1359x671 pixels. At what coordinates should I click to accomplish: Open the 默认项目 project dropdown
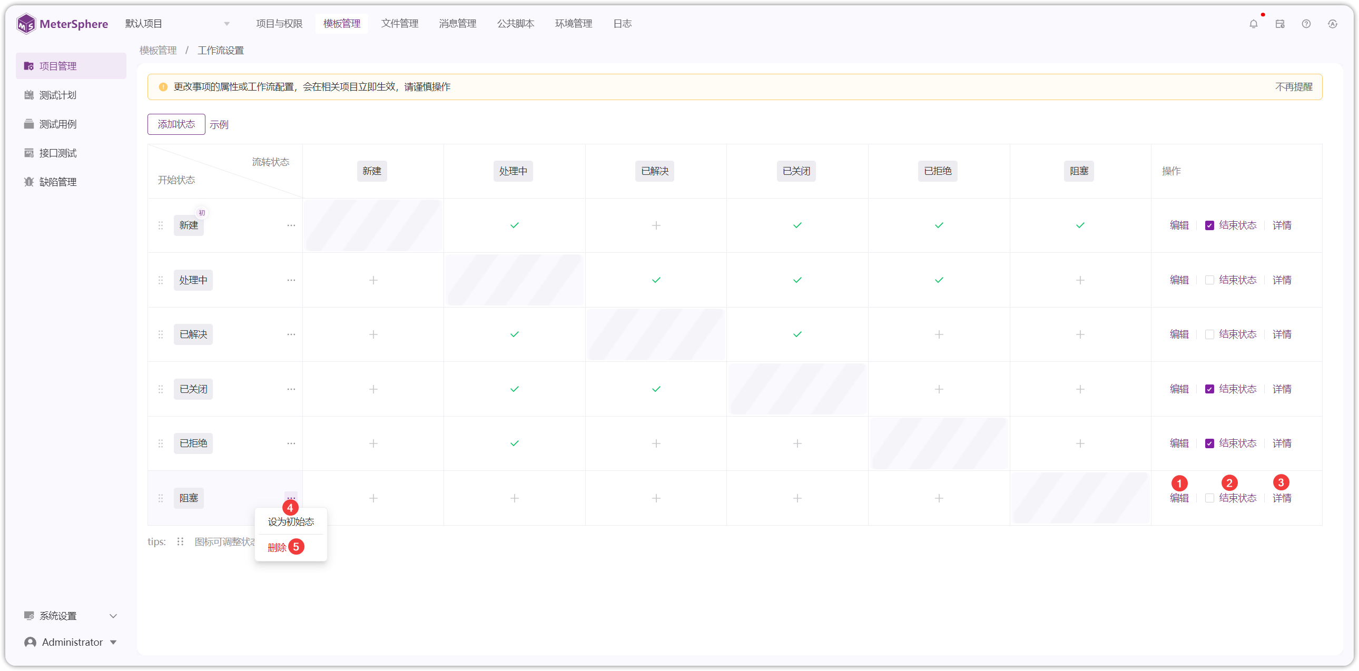point(178,24)
